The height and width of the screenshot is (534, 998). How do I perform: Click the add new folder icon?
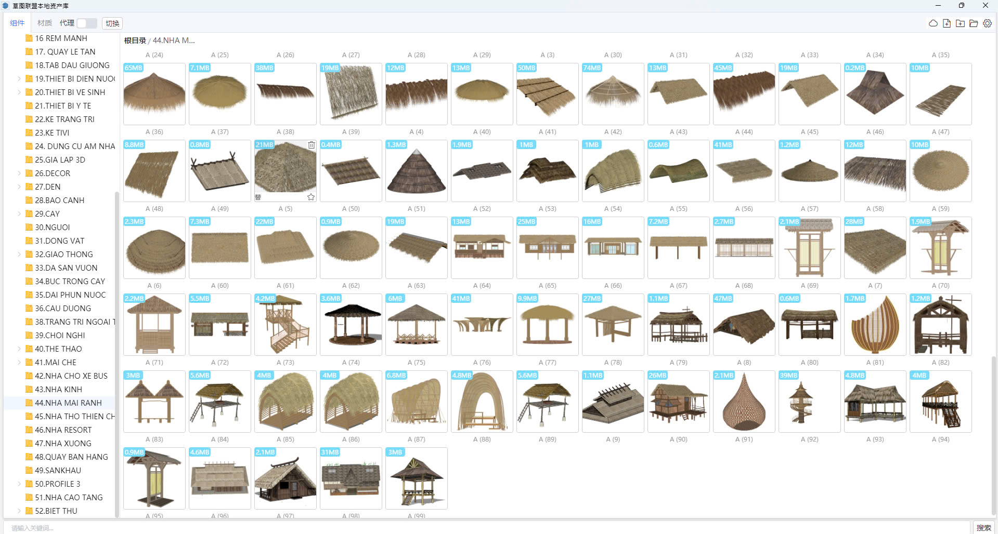[x=960, y=23]
